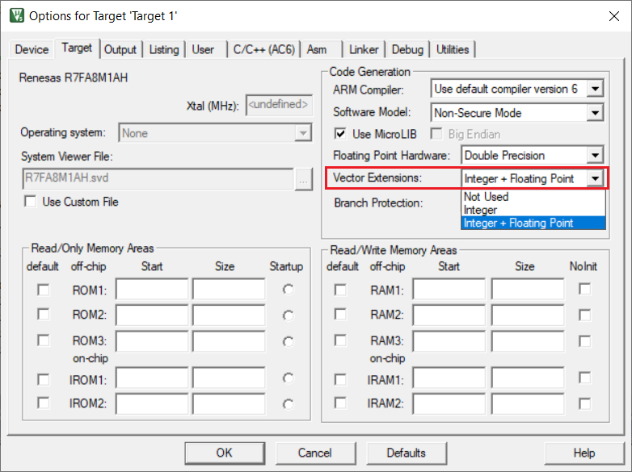Enable Use Custom File checkbox

point(30,201)
